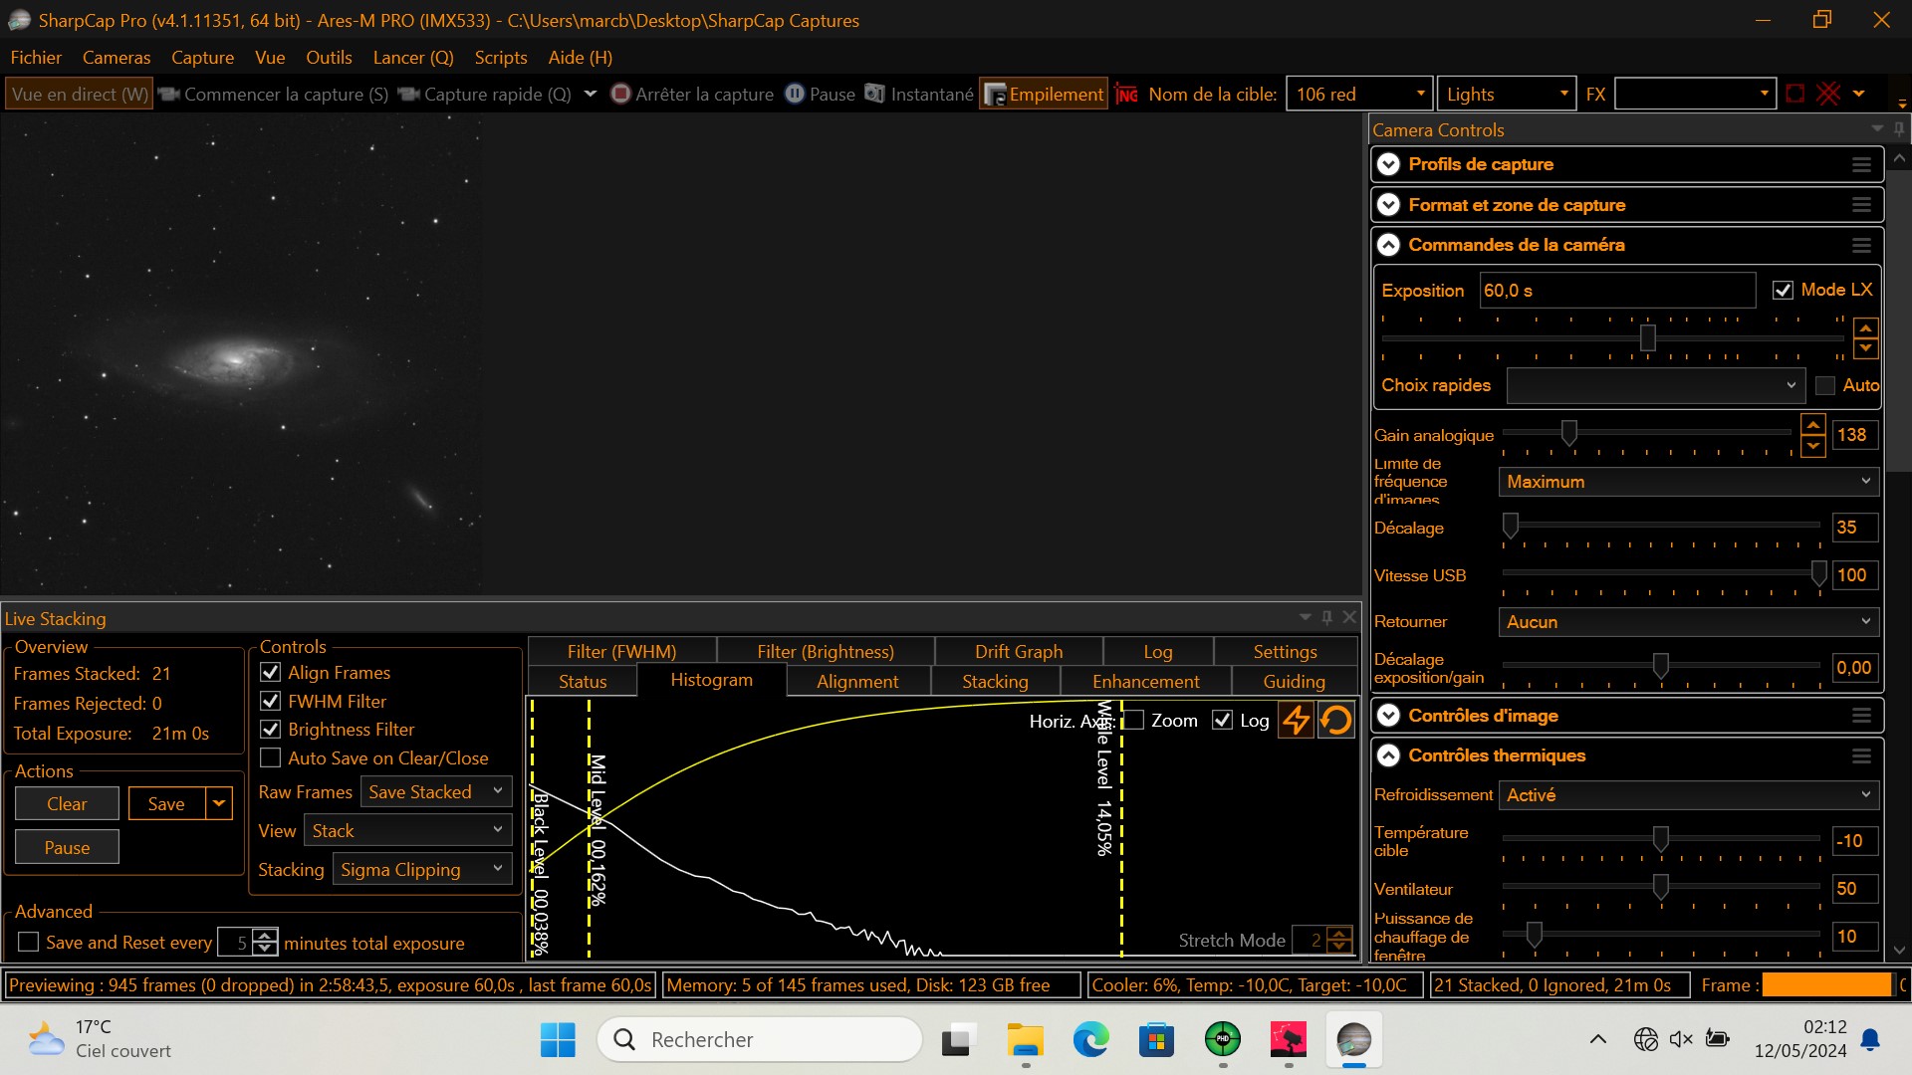Switch to the Drift Graph tab
Viewport: 1912px width, 1075px height.
tap(1018, 651)
